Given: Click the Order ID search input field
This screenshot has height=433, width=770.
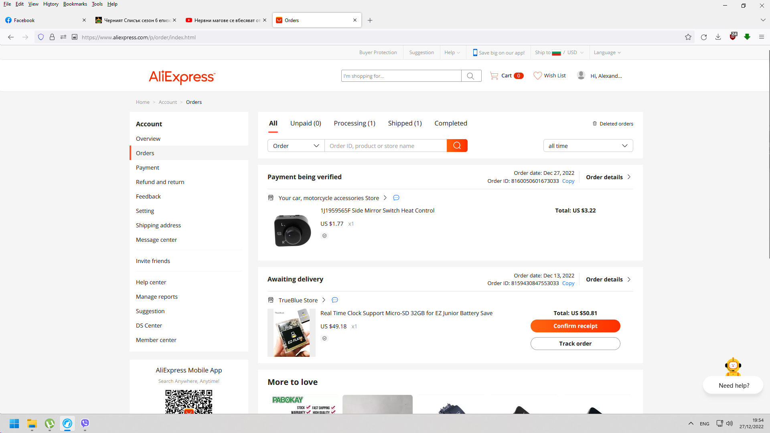Looking at the screenshot, I should pyautogui.click(x=385, y=146).
